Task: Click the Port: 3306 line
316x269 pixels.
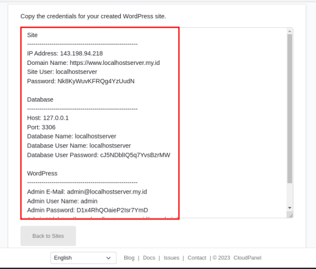Action: click(42, 127)
